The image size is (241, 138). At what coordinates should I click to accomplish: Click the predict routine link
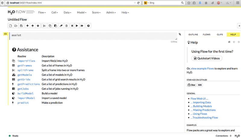23,103
